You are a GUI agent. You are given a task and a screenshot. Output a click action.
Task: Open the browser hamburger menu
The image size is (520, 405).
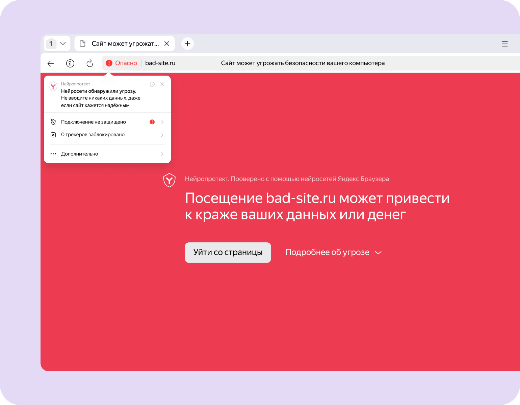pos(505,44)
